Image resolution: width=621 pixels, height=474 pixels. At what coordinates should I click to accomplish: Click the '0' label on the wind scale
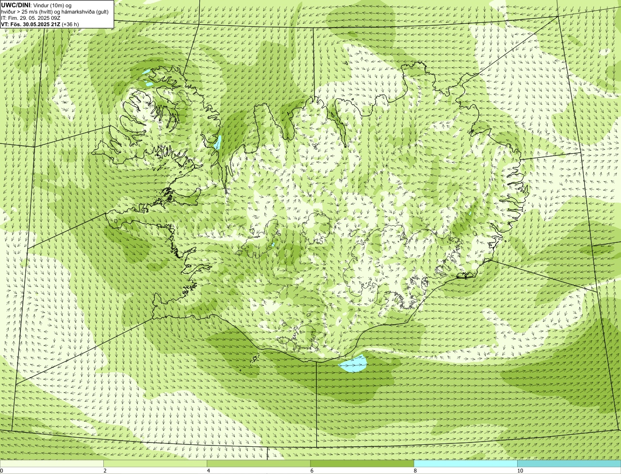pyautogui.click(x=2, y=471)
